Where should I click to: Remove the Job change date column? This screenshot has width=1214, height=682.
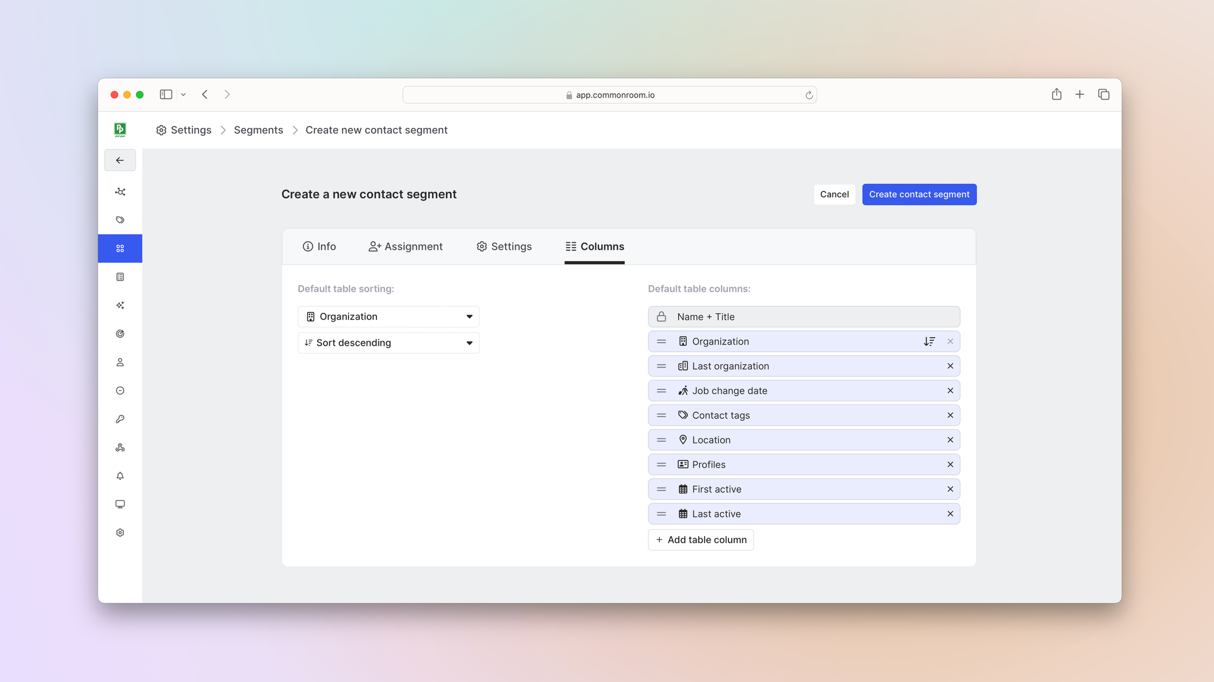[x=950, y=391]
